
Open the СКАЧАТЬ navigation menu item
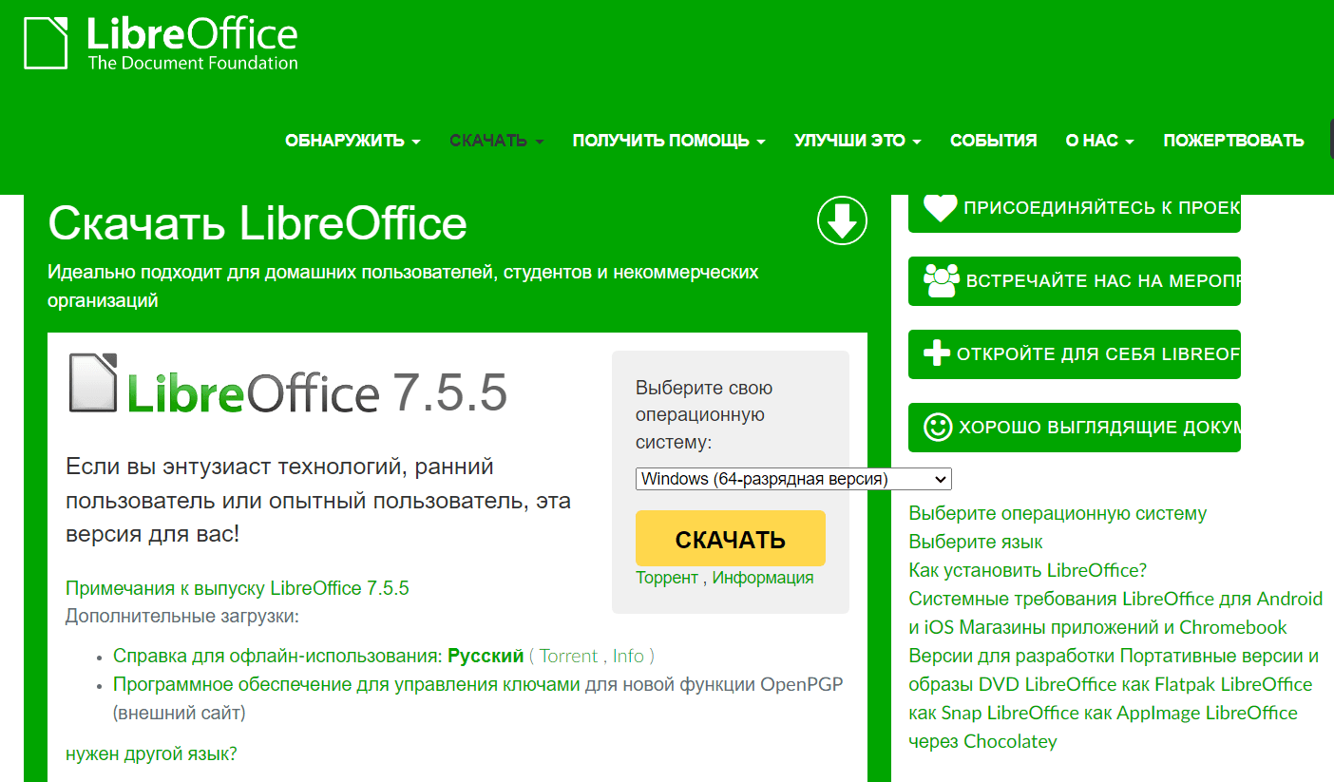pyautogui.click(x=496, y=141)
